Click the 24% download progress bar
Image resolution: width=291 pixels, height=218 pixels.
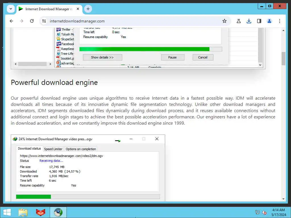(88, 197)
